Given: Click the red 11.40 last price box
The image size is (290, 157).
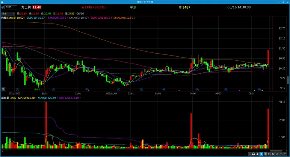Looking at the screenshot, I should tap(37, 7).
